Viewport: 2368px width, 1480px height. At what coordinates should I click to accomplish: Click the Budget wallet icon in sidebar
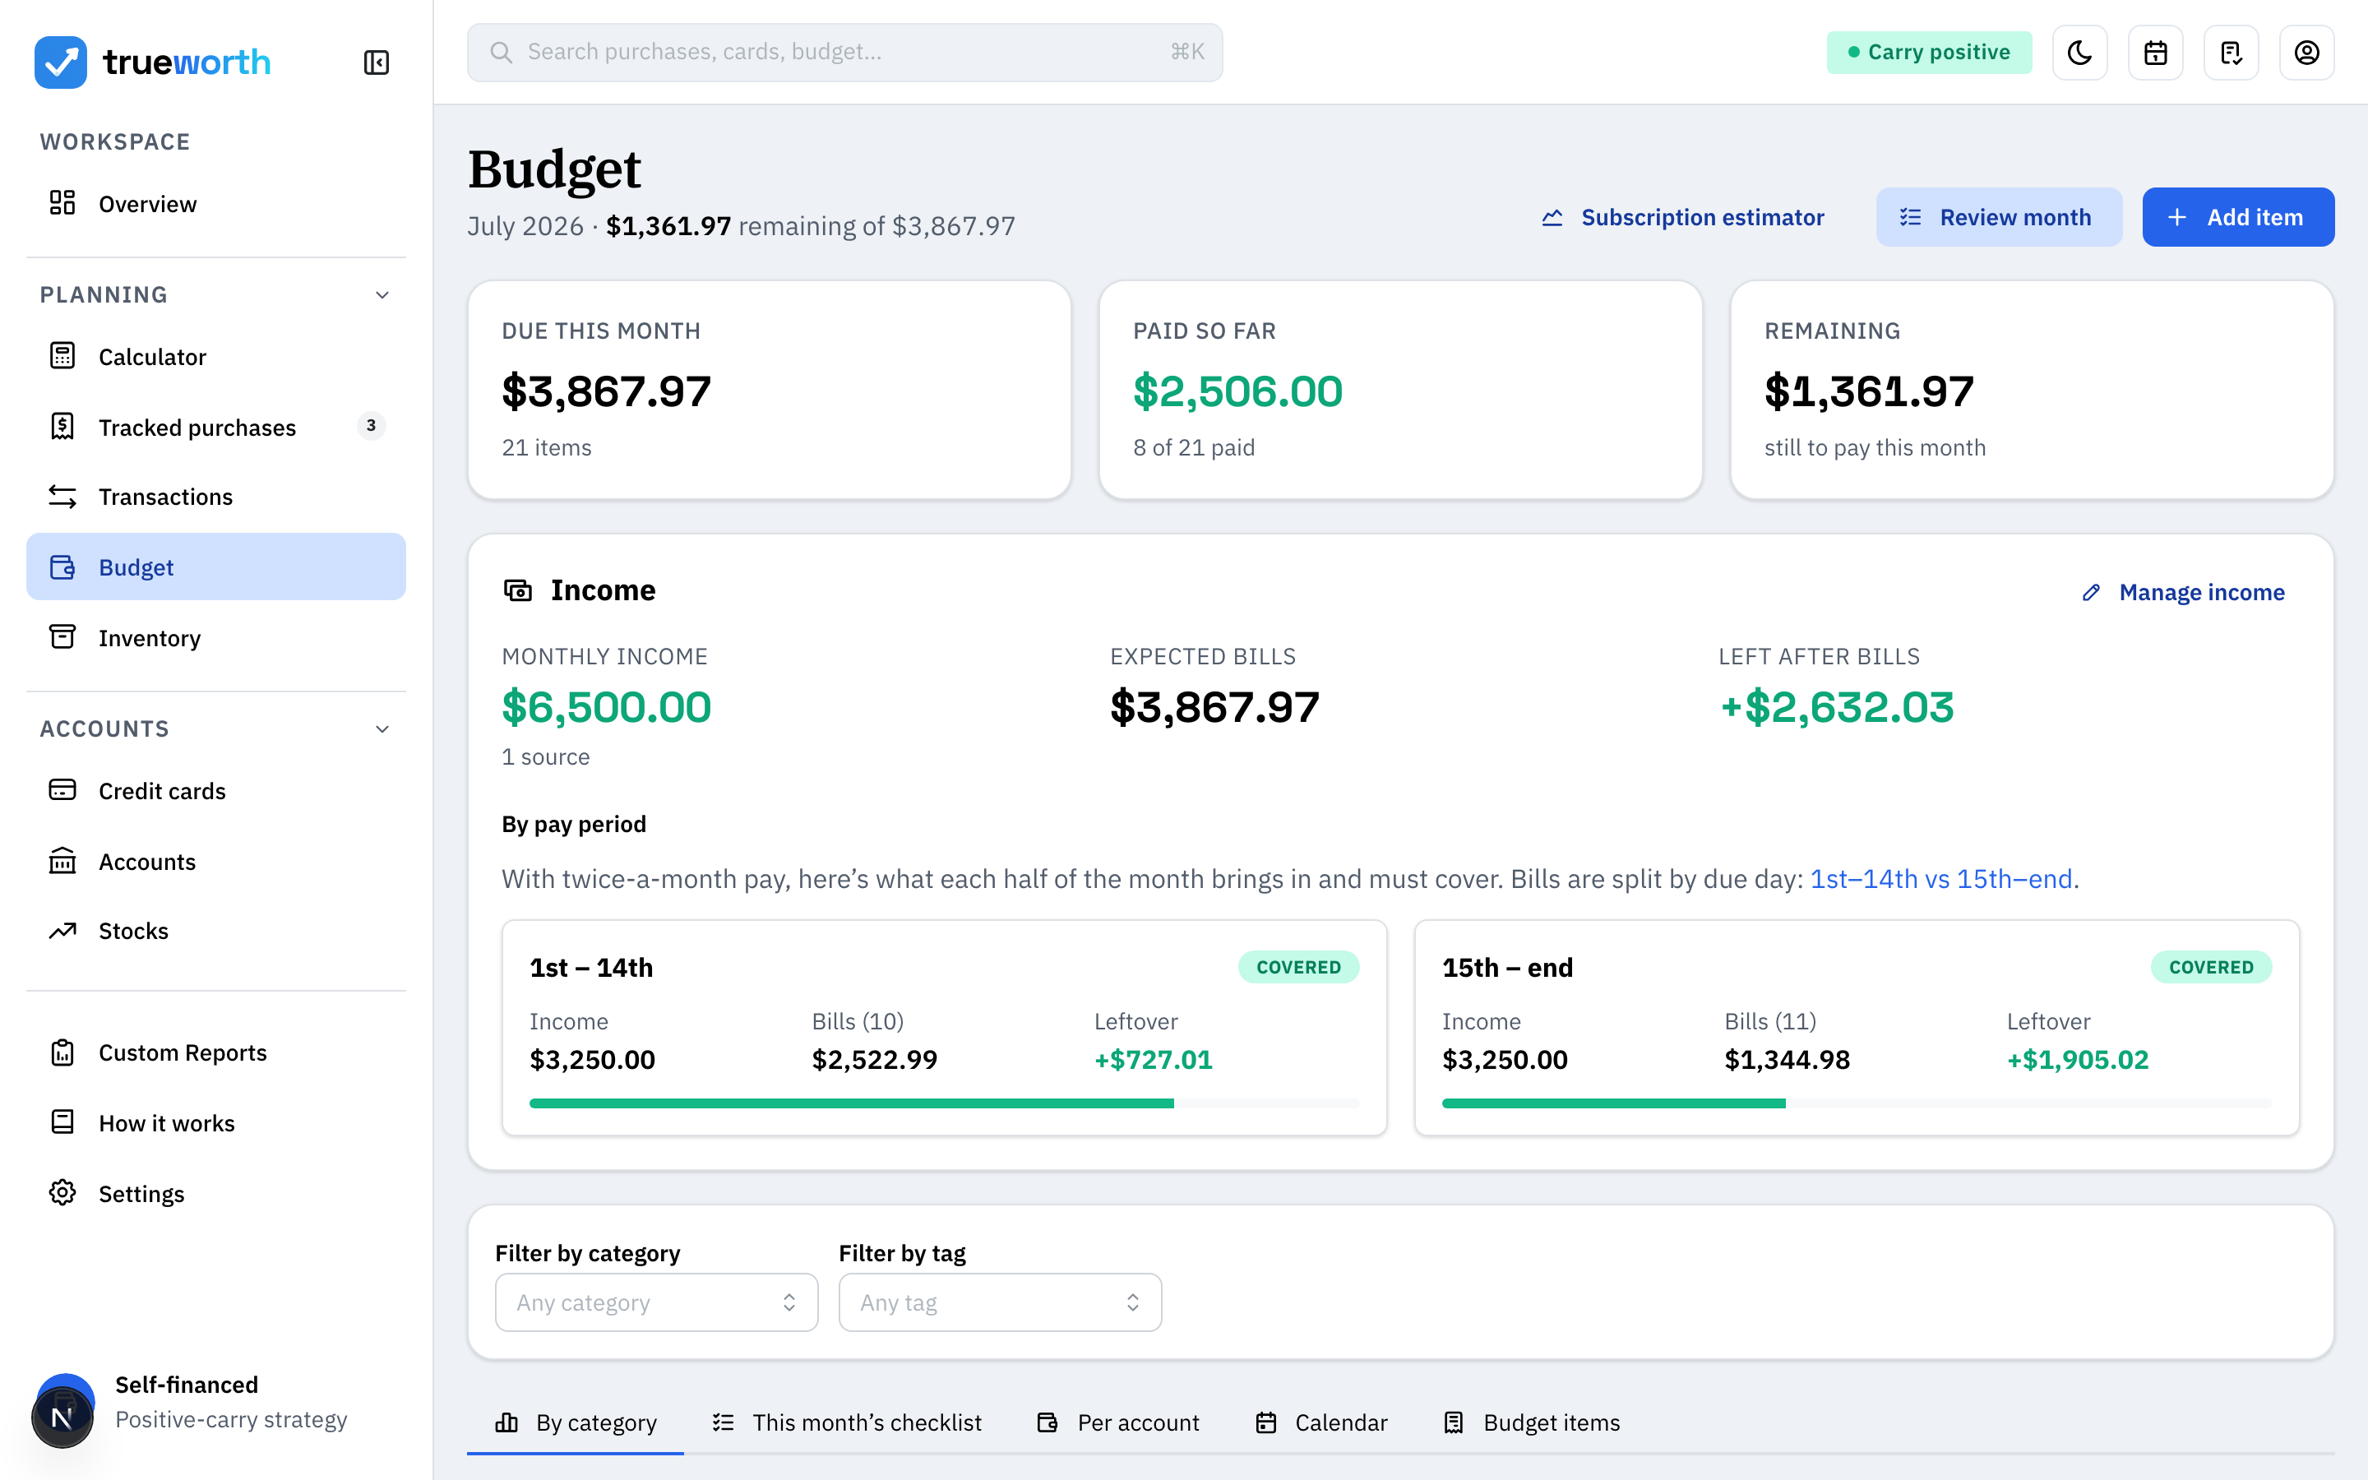(62, 567)
